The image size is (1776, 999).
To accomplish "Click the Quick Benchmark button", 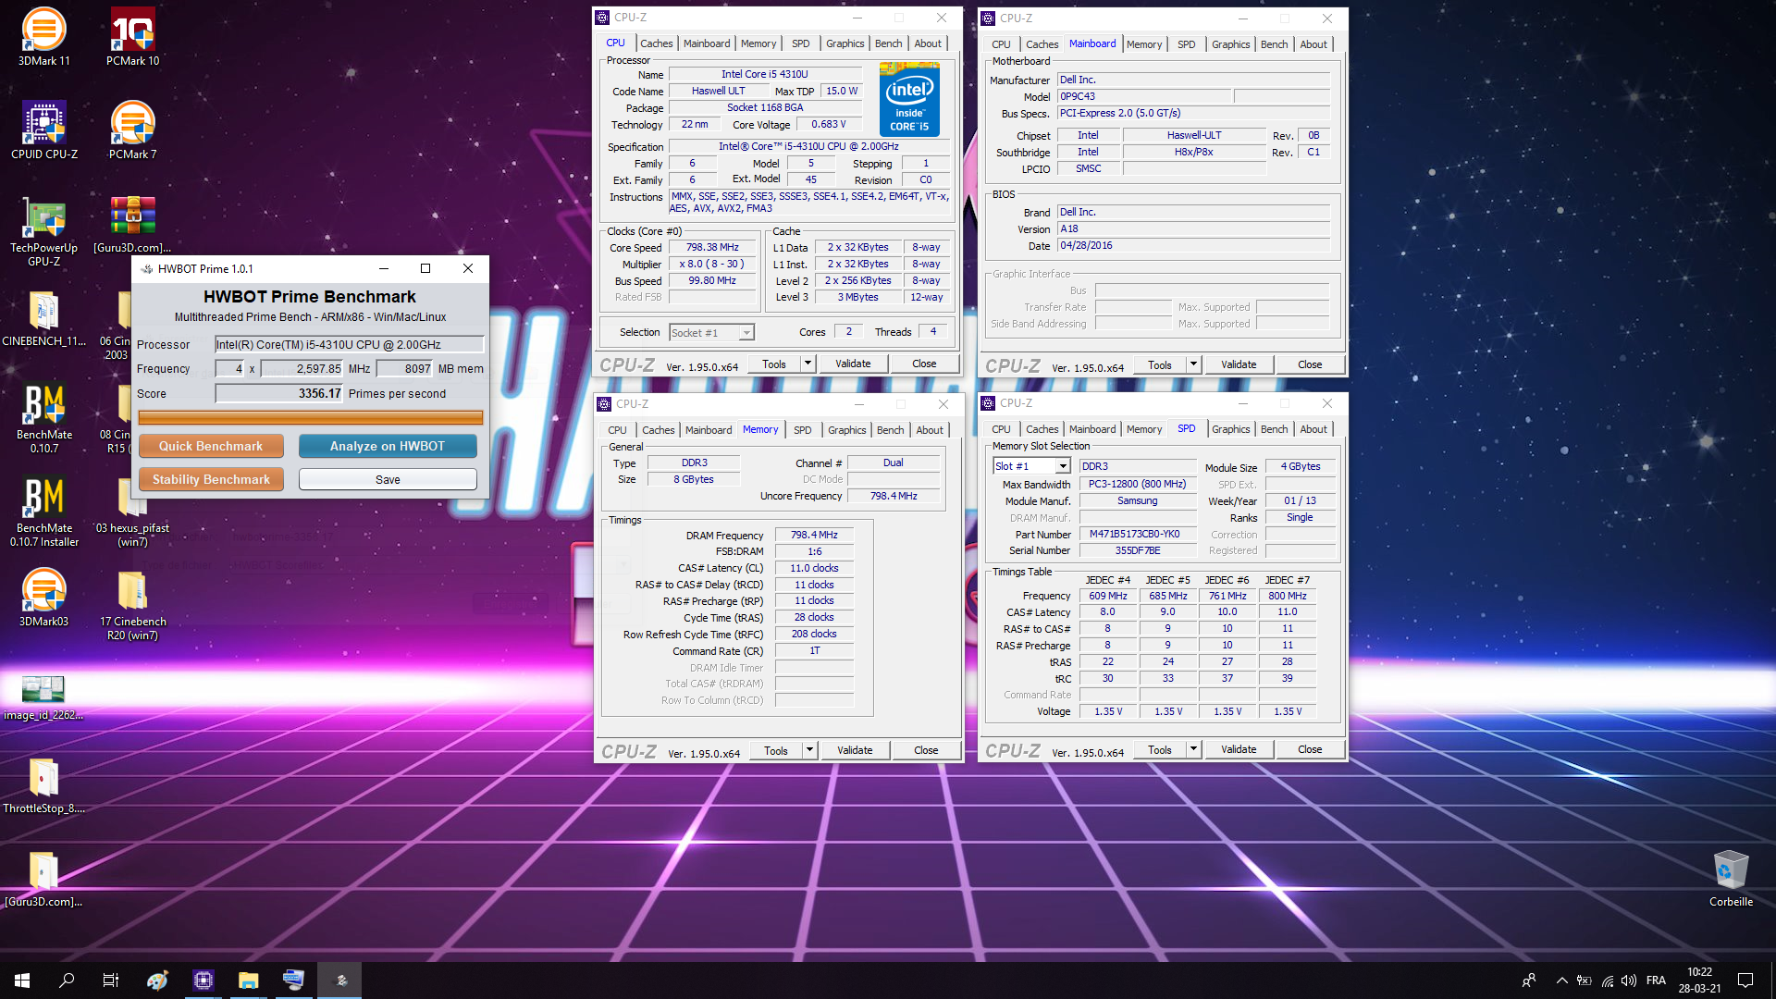I will pyautogui.click(x=211, y=446).
